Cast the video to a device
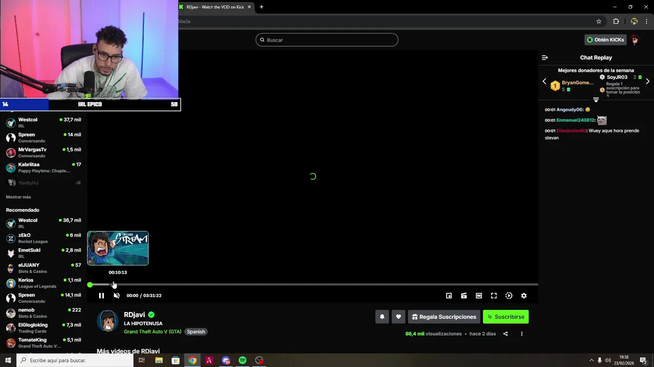The image size is (654, 367). point(464,296)
